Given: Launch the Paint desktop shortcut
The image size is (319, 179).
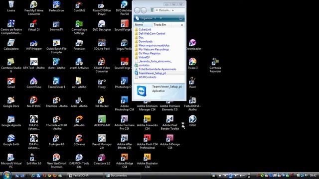Looking at the screenshot, I should click(192, 83).
